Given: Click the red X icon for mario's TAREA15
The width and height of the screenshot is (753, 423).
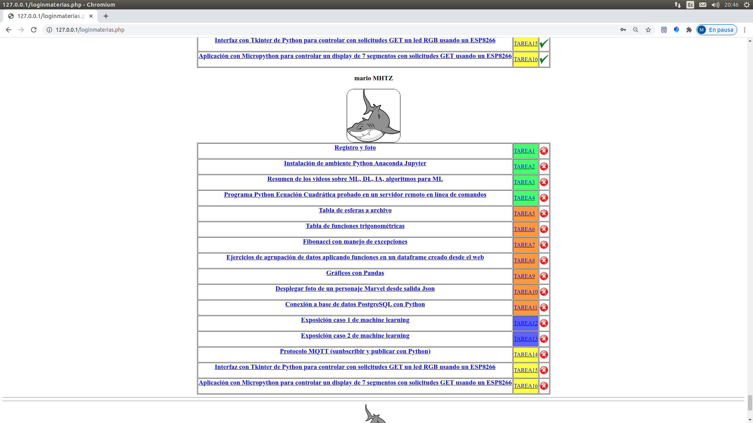Looking at the screenshot, I should [x=544, y=370].
